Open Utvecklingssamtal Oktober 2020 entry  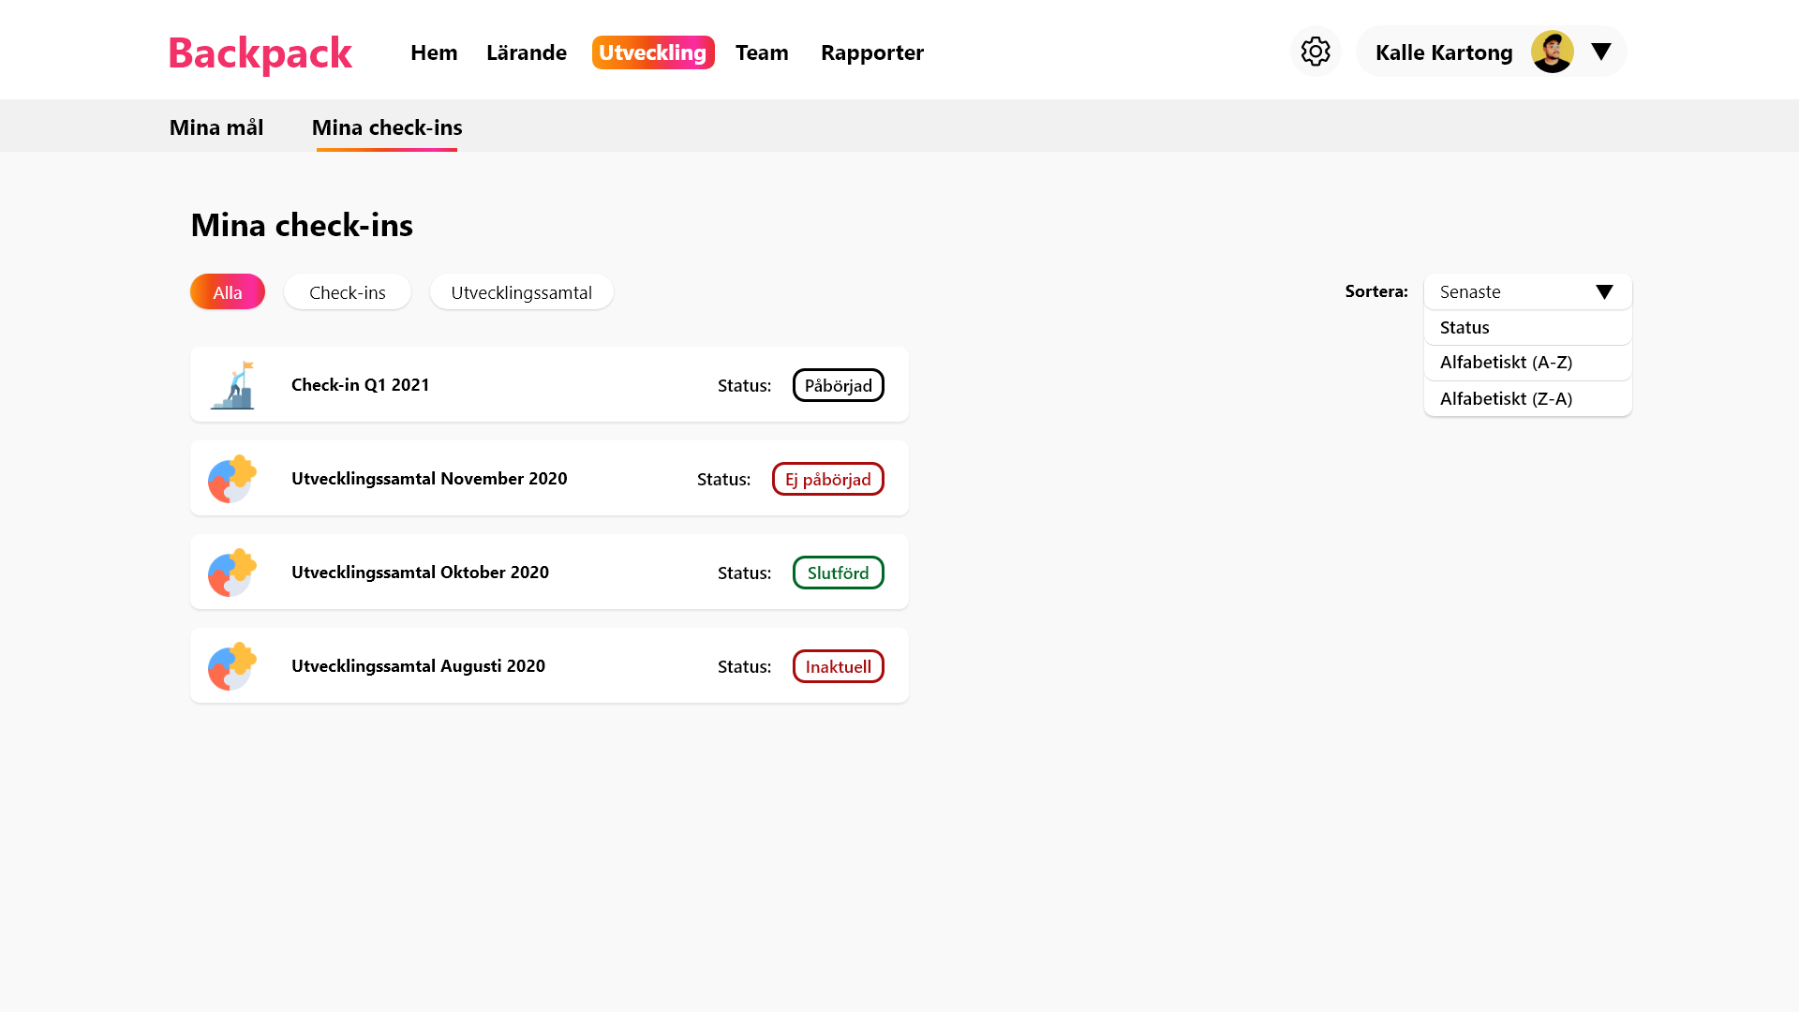pyautogui.click(x=420, y=573)
